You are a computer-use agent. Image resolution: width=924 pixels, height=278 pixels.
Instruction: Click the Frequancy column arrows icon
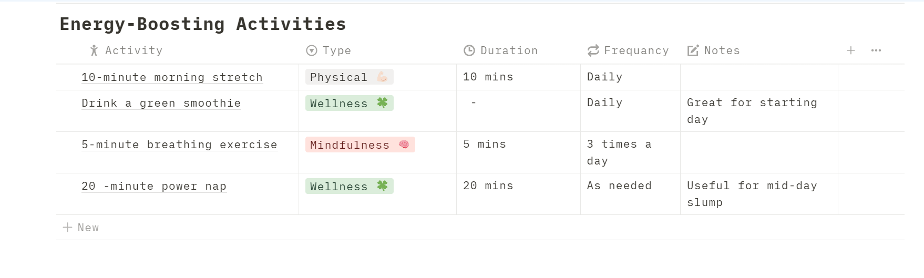click(593, 50)
